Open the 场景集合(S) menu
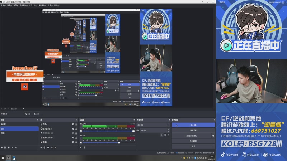 pyautogui.click(x=42, y=5)
